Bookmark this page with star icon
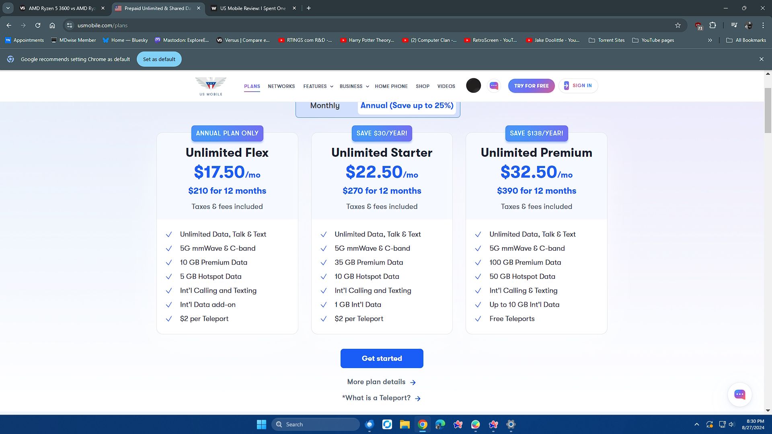The image size is (772, 434). [678, 25]
